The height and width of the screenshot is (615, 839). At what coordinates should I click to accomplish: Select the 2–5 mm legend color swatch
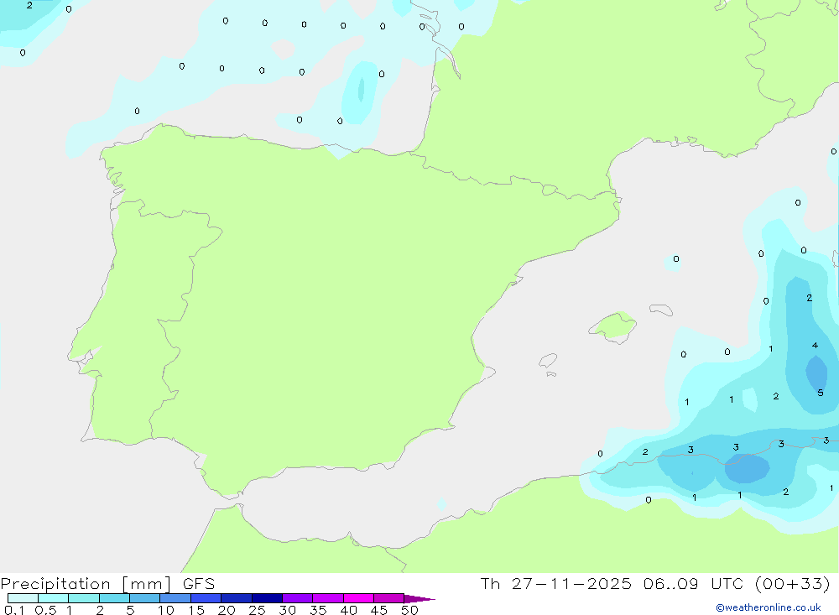tap(114, 598)
